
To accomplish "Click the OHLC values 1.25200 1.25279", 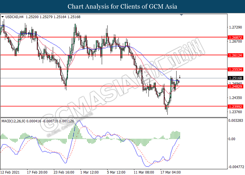I will click(x=39, y=17).
